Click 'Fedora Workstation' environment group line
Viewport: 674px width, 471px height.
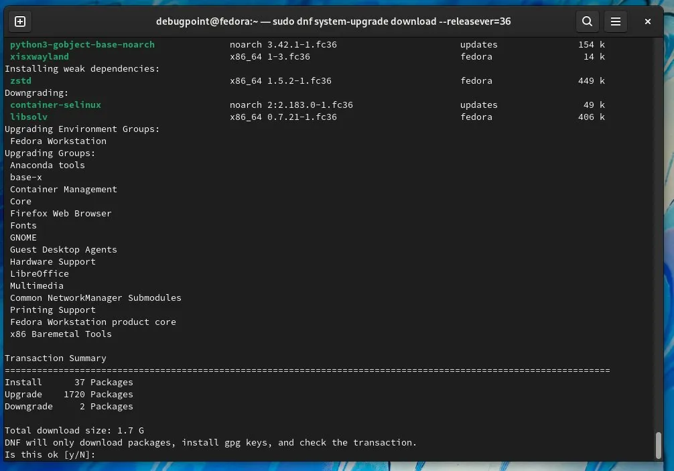click(58, 141)
